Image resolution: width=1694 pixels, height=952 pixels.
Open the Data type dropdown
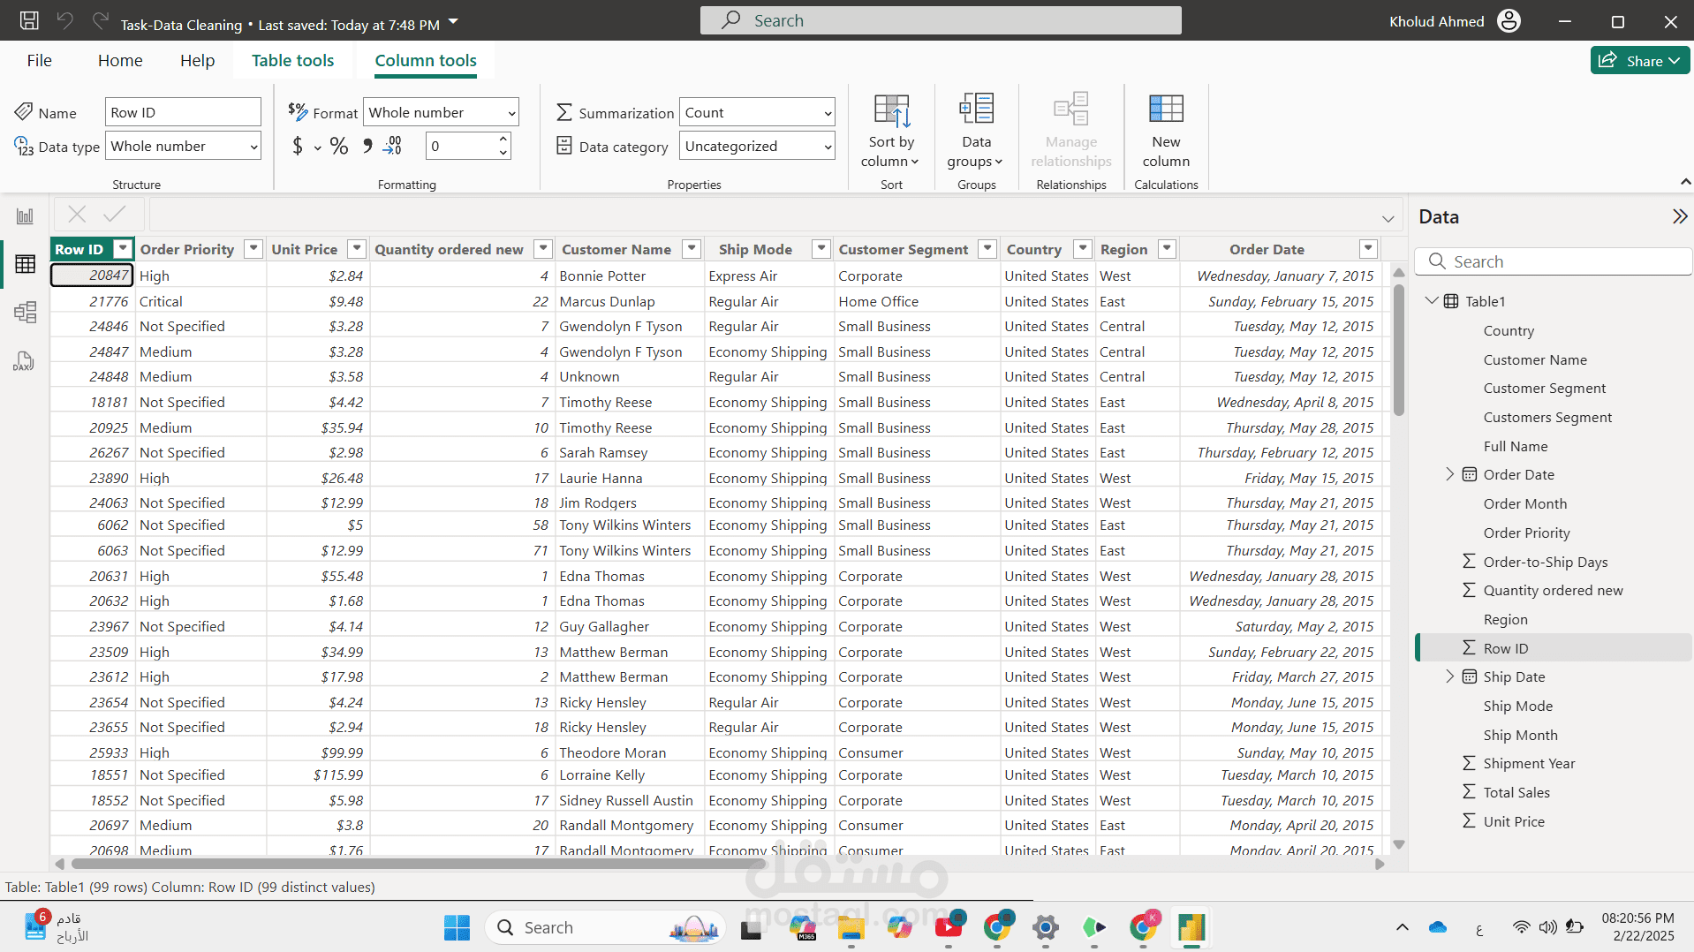point(184,146)
